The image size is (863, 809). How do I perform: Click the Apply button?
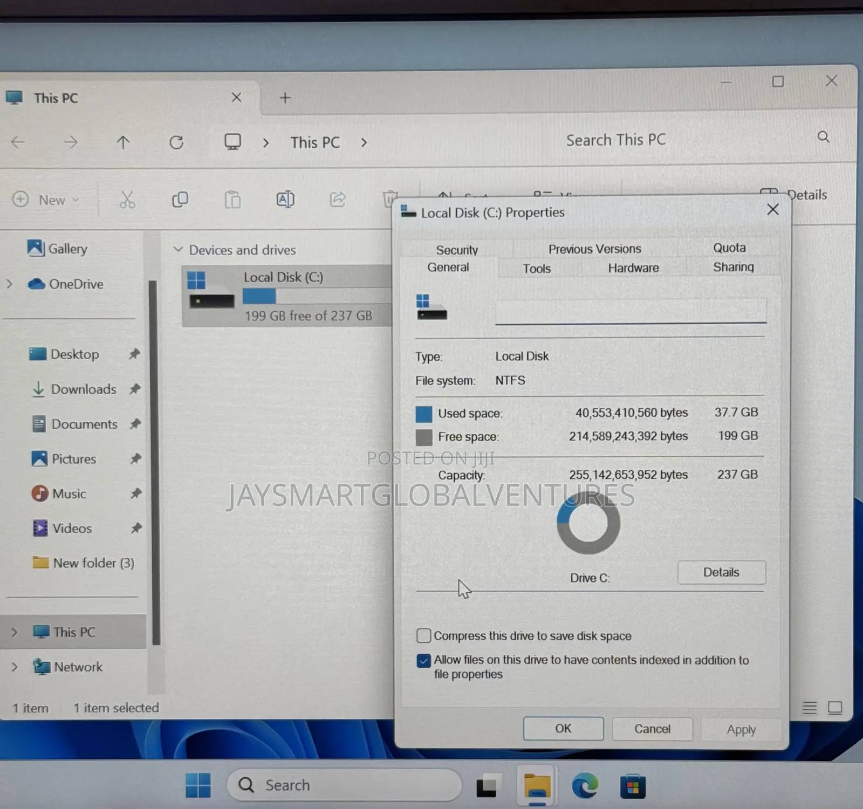pyautogui.click(x=741, y=730)
